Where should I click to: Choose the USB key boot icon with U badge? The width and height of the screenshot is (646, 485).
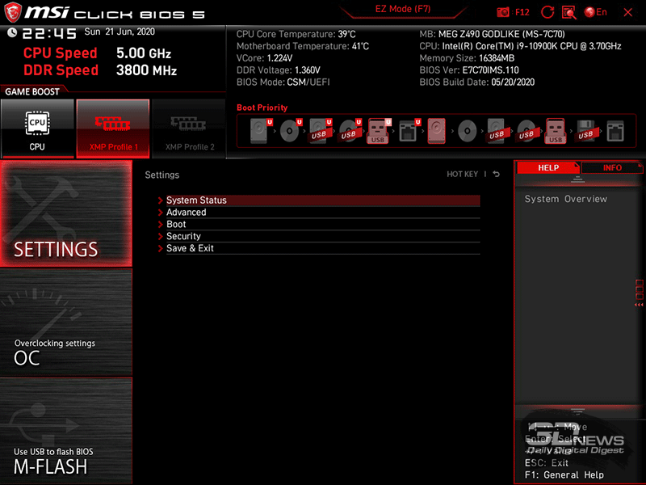tap(379, 131)
